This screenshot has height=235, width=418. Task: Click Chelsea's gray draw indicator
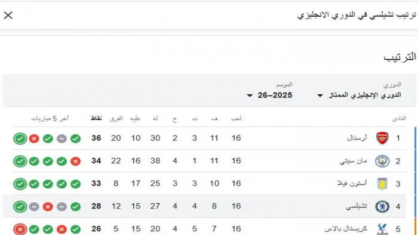coord(34,207)
